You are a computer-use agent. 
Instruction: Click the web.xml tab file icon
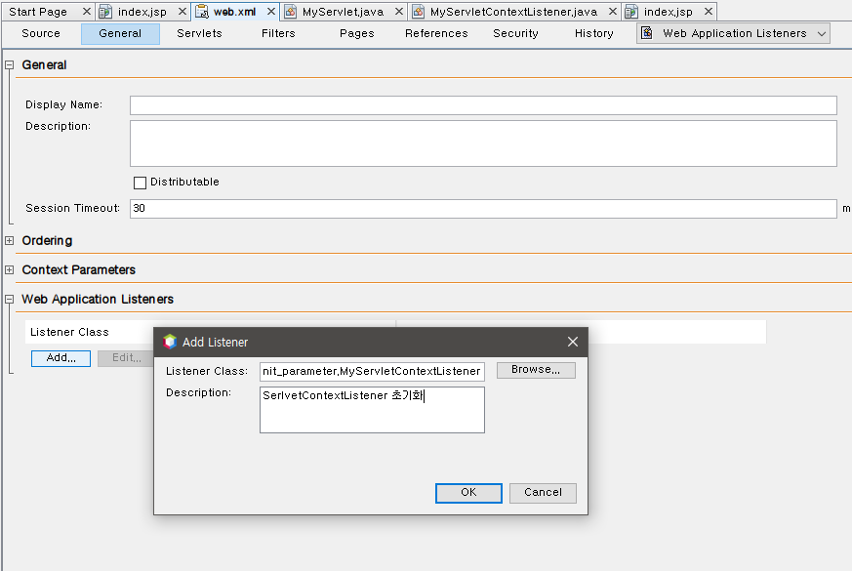pyautogui.click(x=202, y=12)
